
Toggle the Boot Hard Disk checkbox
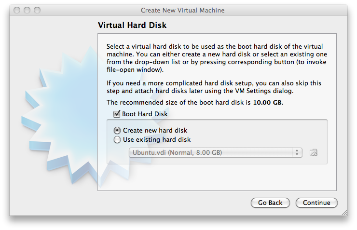[117, 114]
